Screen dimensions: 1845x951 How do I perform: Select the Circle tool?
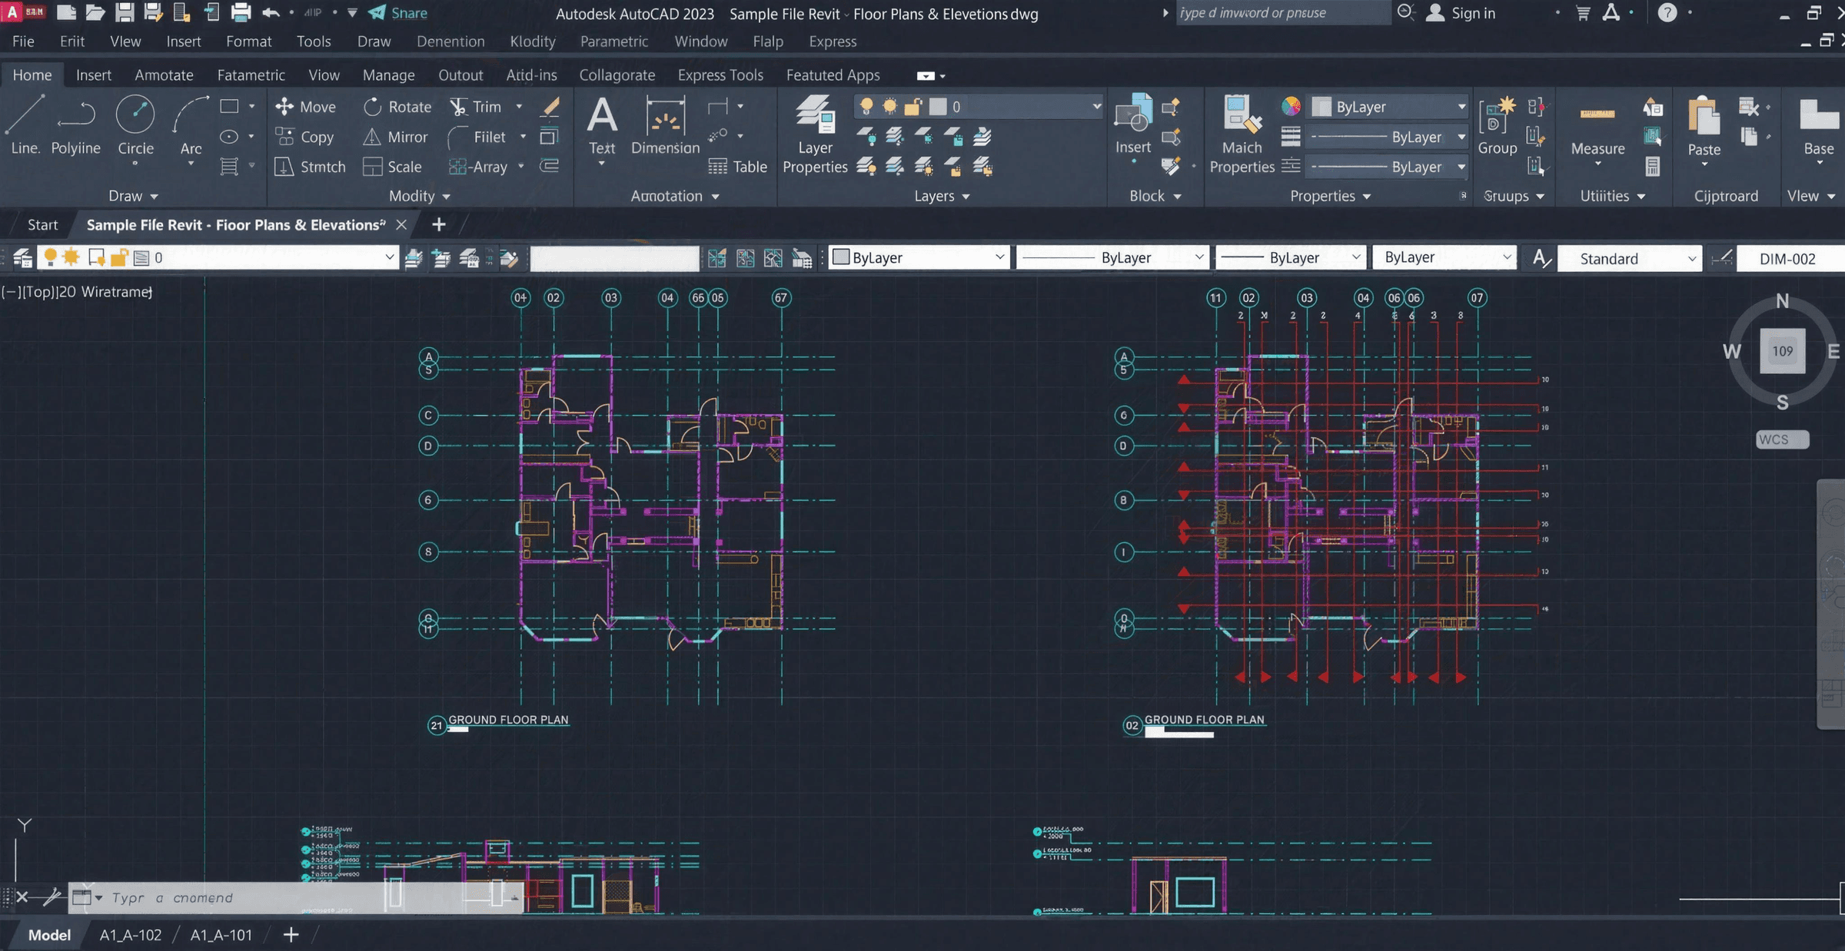pos(135,124)
